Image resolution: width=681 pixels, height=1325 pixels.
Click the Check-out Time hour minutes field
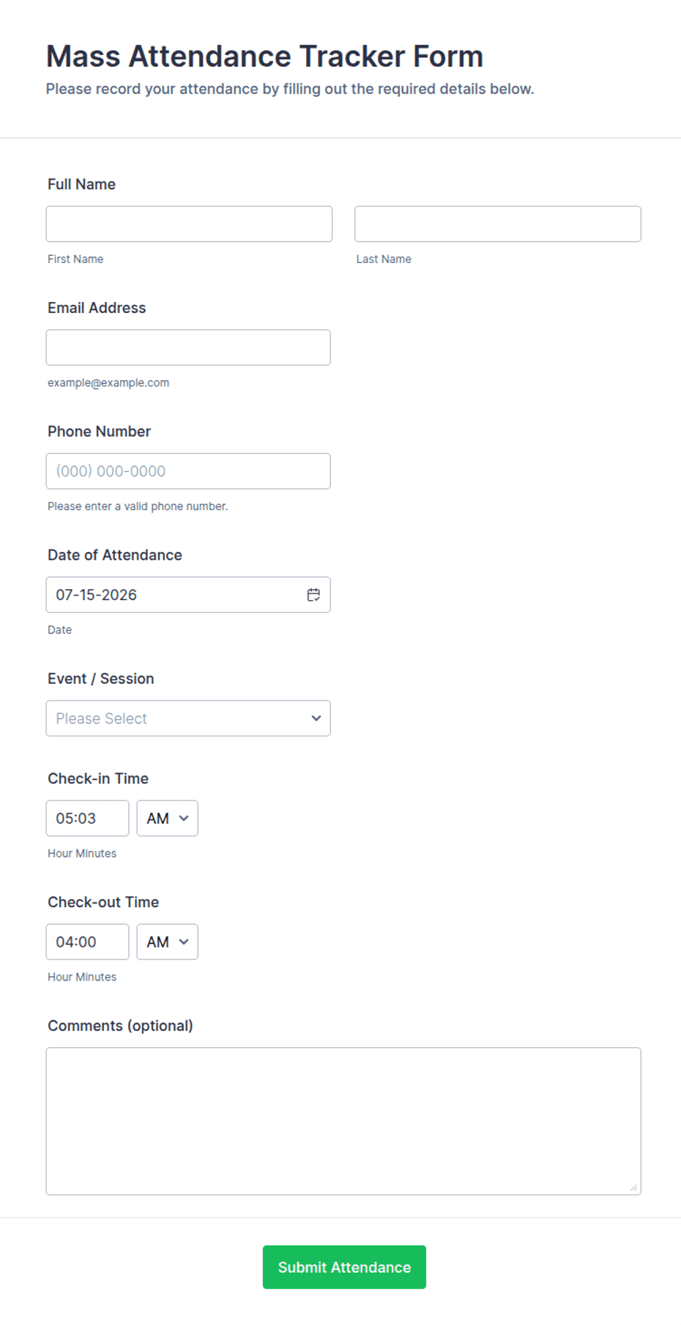[x=87, y=942]
